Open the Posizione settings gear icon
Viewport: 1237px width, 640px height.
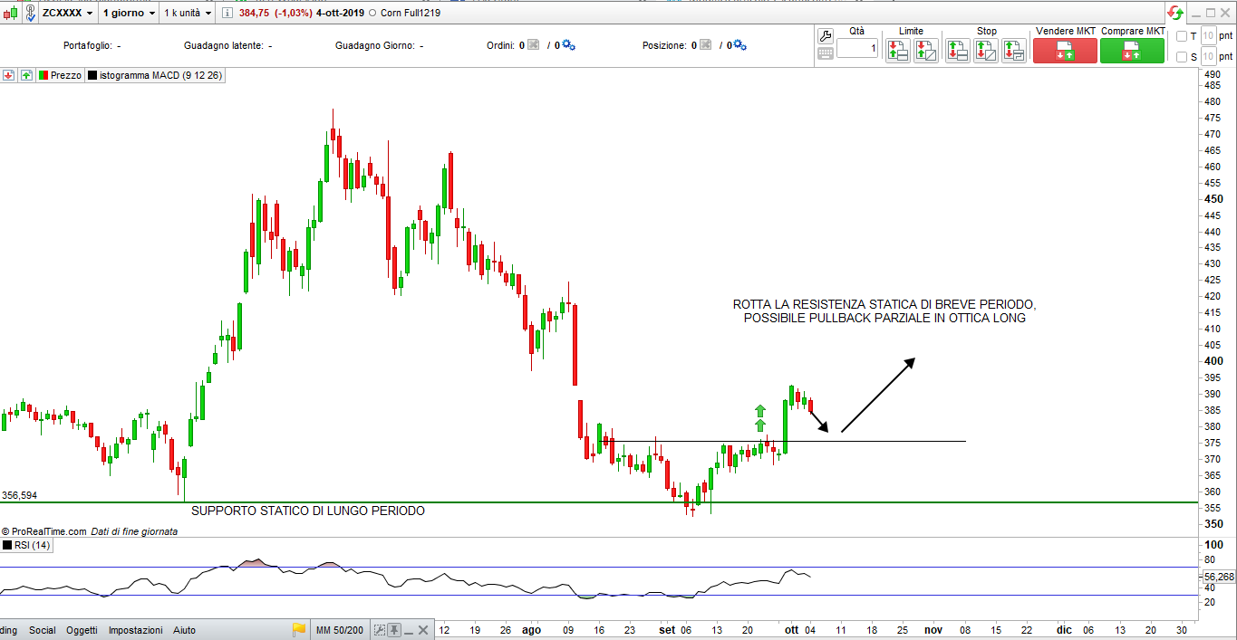(x=739, y=45)
